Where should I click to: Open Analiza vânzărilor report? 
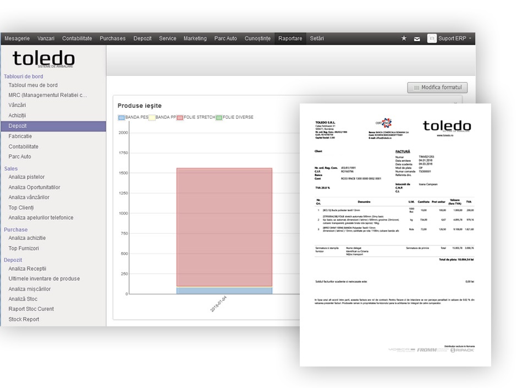[29, 197]
